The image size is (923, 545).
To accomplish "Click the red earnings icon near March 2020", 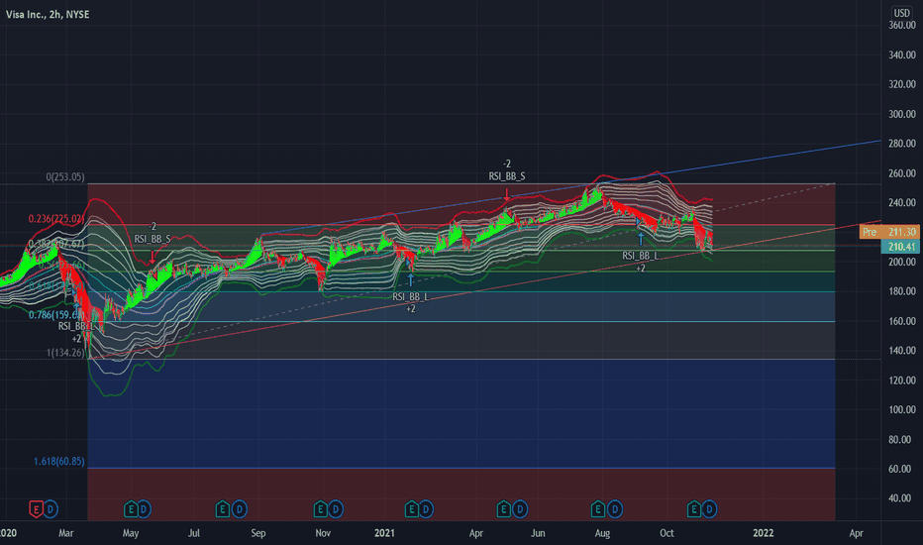I will 36,509.
